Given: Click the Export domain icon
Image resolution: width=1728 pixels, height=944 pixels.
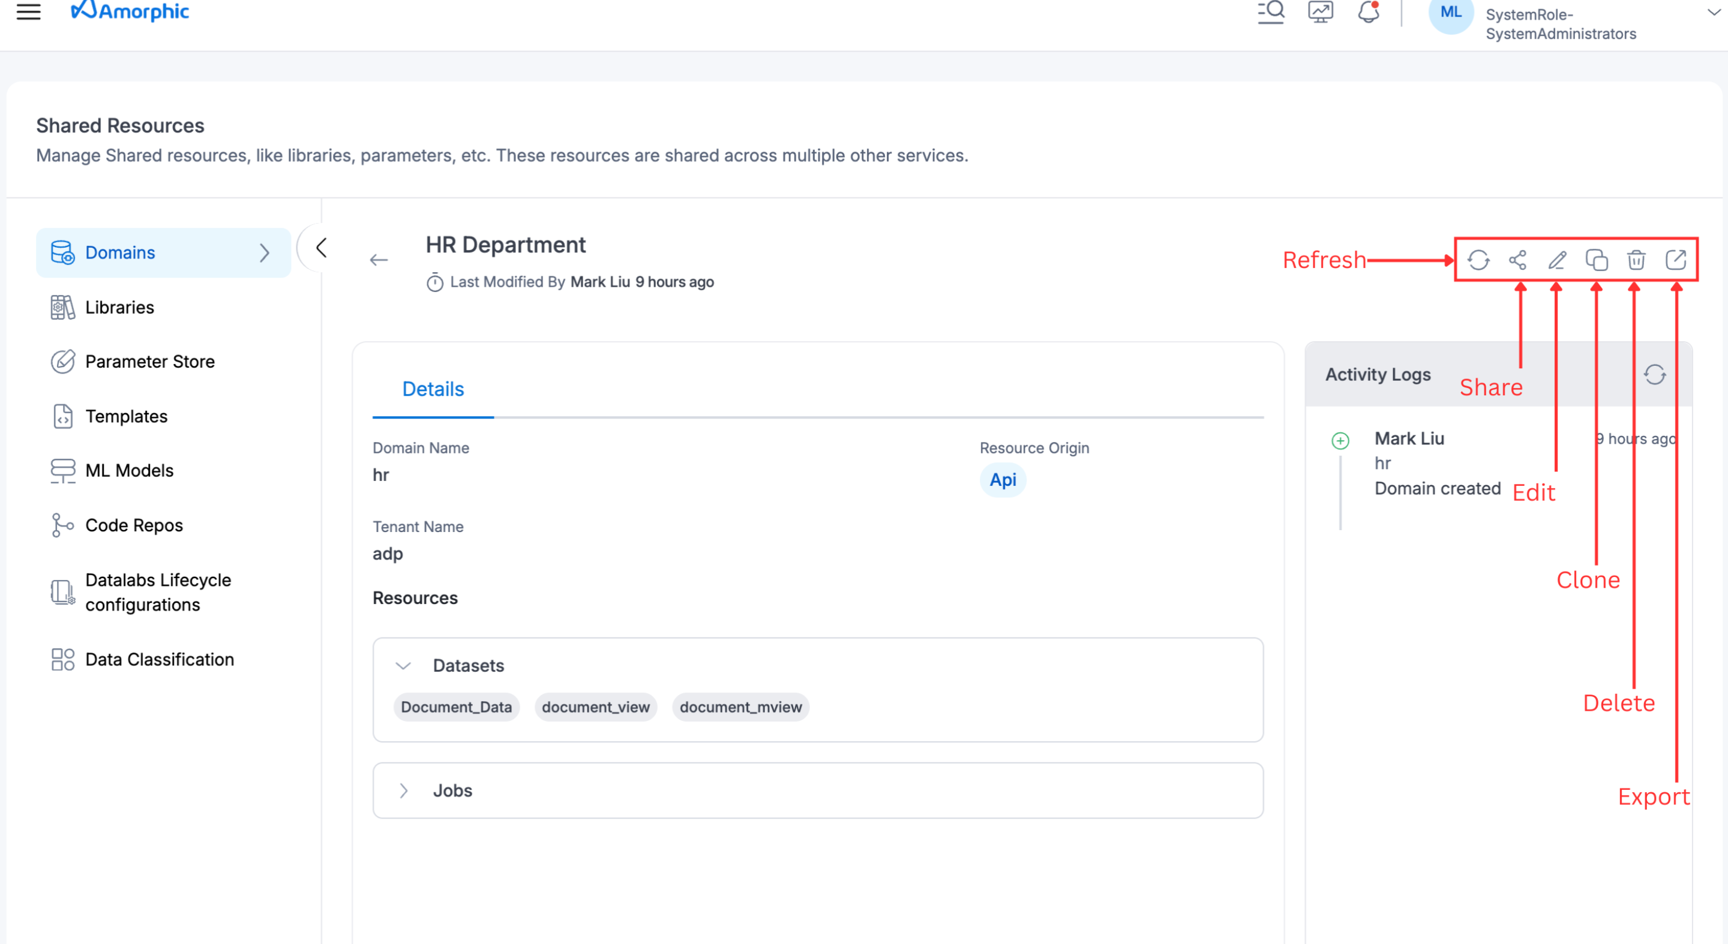Looking at the screenshot, I should [1676, 260].
